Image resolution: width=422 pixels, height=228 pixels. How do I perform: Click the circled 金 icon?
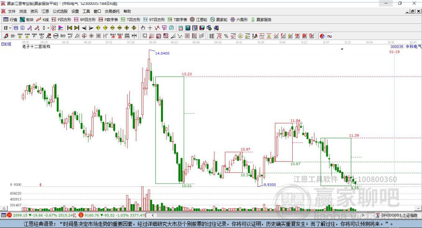click(x=240, y=36)
